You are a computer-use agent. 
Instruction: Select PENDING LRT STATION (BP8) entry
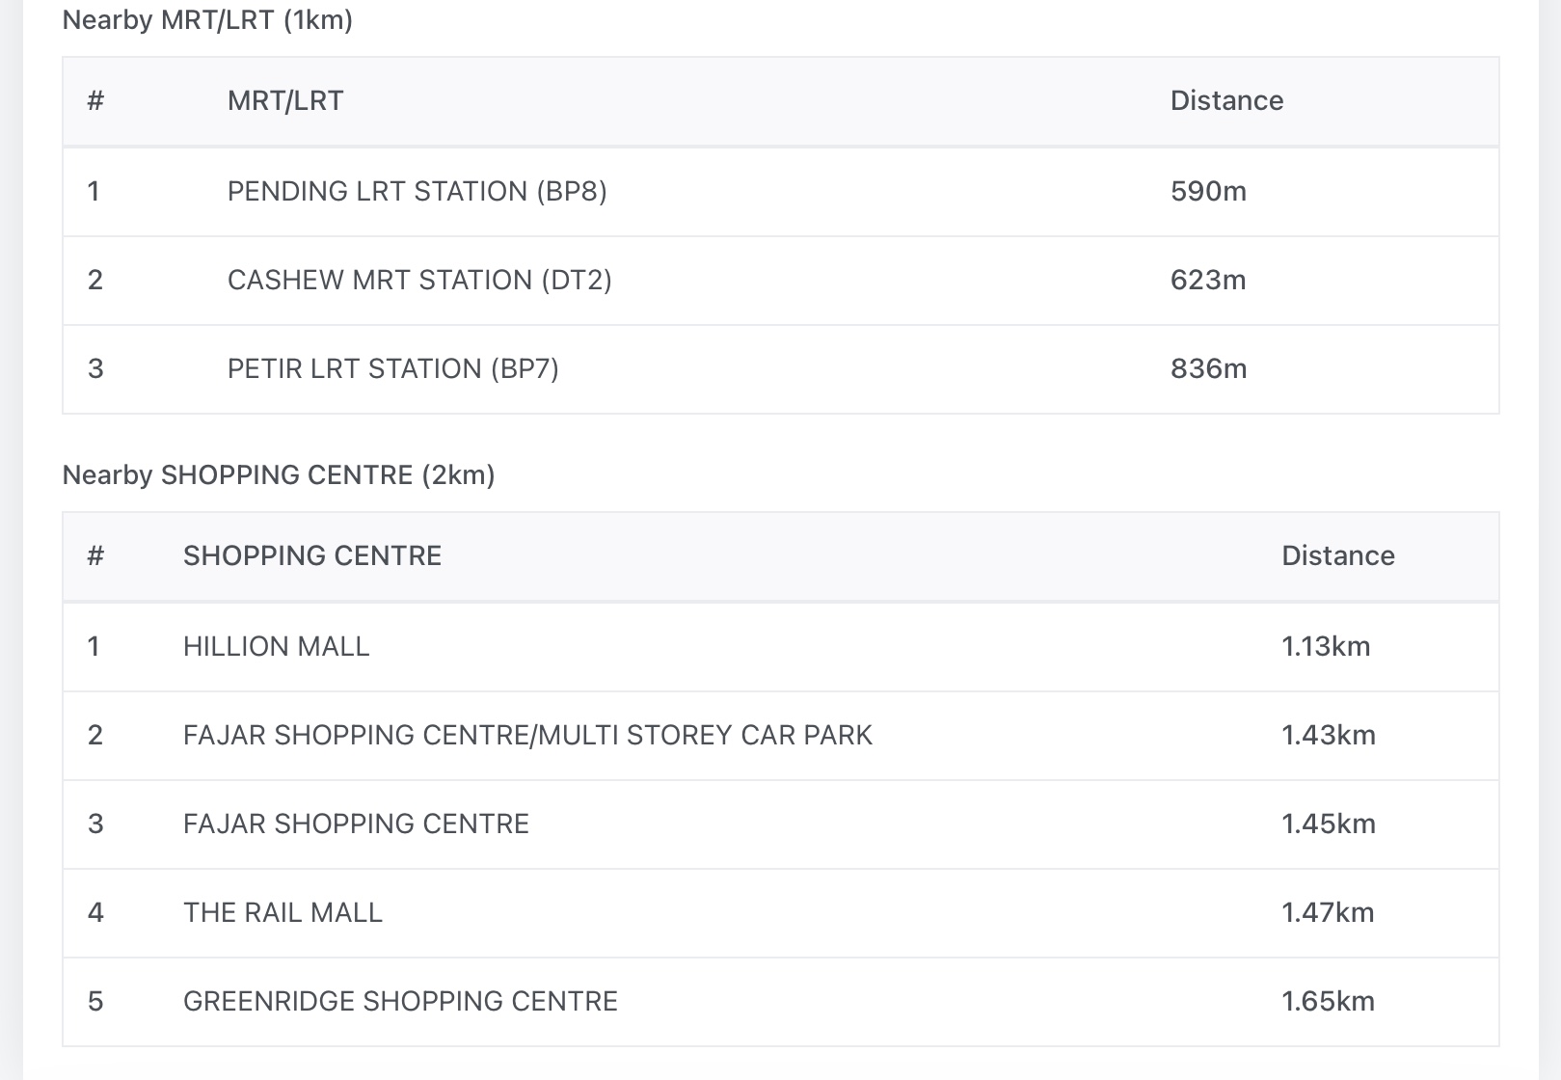pos(417,191)
